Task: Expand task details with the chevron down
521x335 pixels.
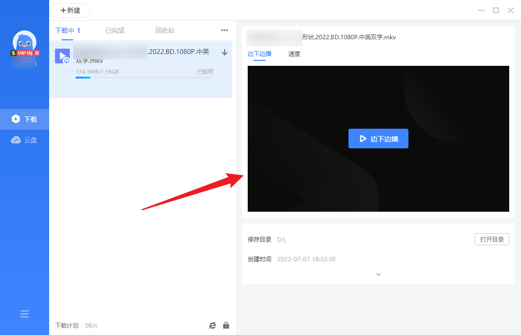Action: click(378, 275)
